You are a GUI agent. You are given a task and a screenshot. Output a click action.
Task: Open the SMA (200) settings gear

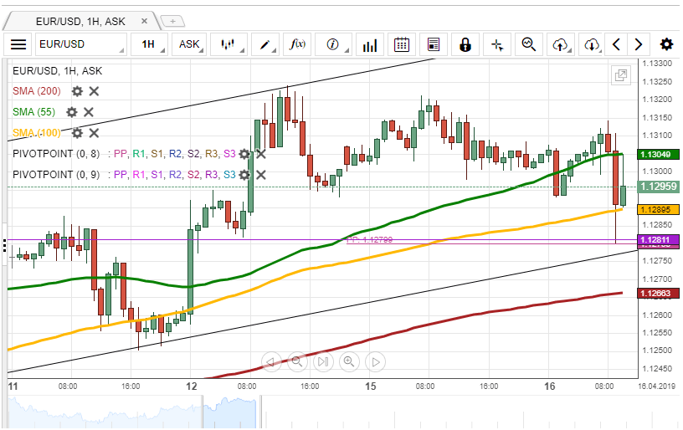click(x=77, y=91)
